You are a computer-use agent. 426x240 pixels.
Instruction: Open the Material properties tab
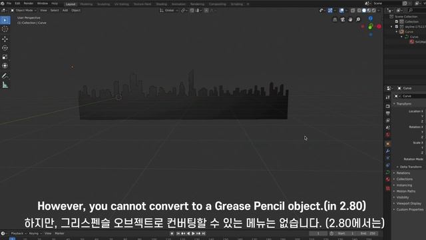(x=387, y=179)
